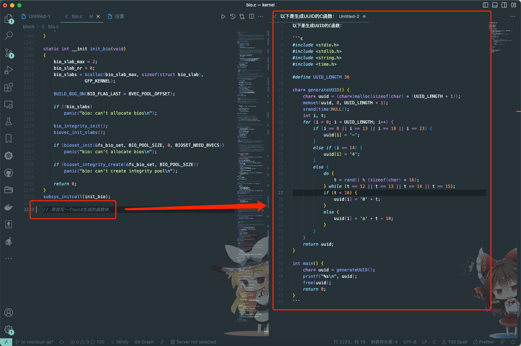Open the Explorer view in activity bar
Viewport: 521px width, 346px height.
pyautogui.click(x=9, y=19)
